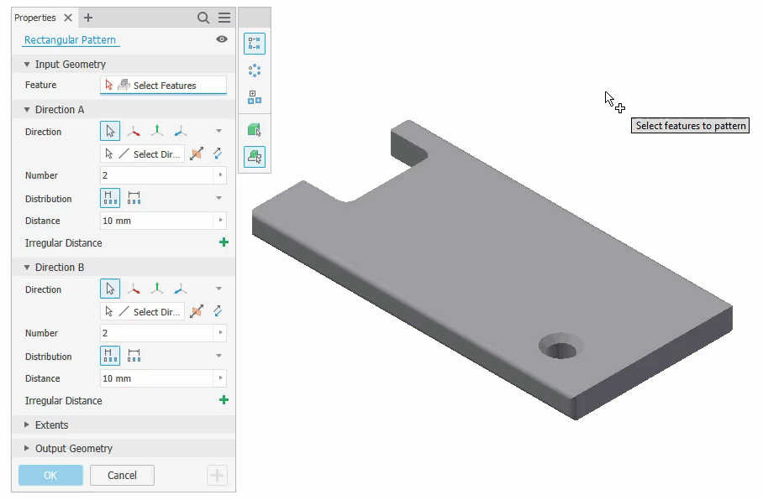
Task: Select Spacing distribution in Direction A
Action: [110, 198]
